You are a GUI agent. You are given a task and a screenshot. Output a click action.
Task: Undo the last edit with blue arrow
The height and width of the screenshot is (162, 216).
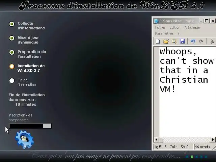coord(193,41)
